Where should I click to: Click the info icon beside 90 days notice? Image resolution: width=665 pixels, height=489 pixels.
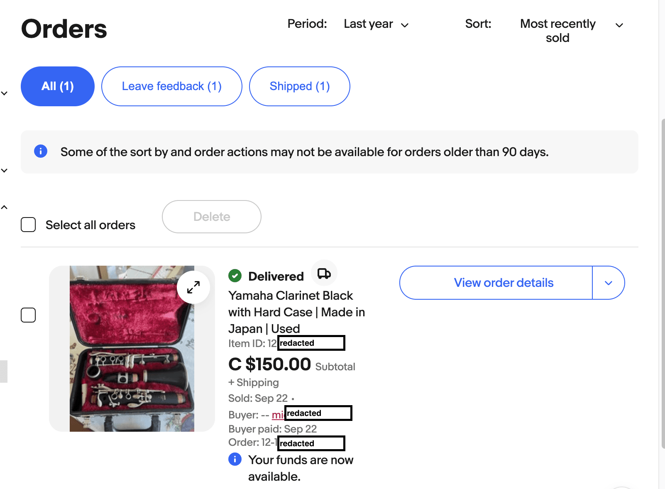point(41,151)
